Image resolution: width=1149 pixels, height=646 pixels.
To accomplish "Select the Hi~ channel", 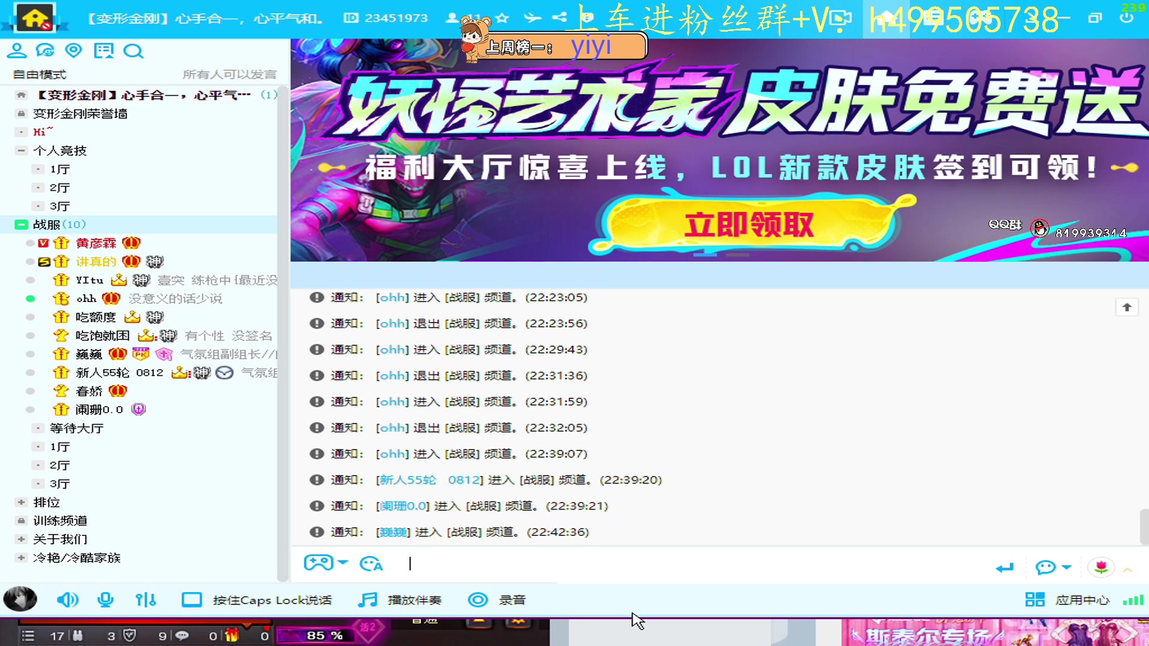I will [43, 132].
